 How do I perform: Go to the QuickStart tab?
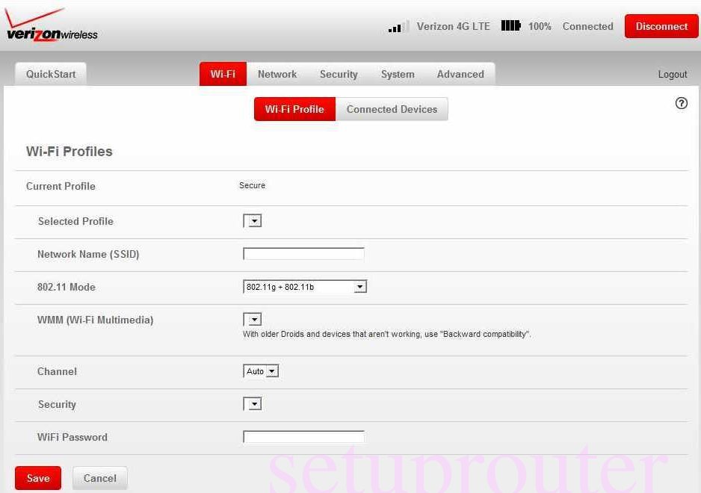[x=50, y=74]
